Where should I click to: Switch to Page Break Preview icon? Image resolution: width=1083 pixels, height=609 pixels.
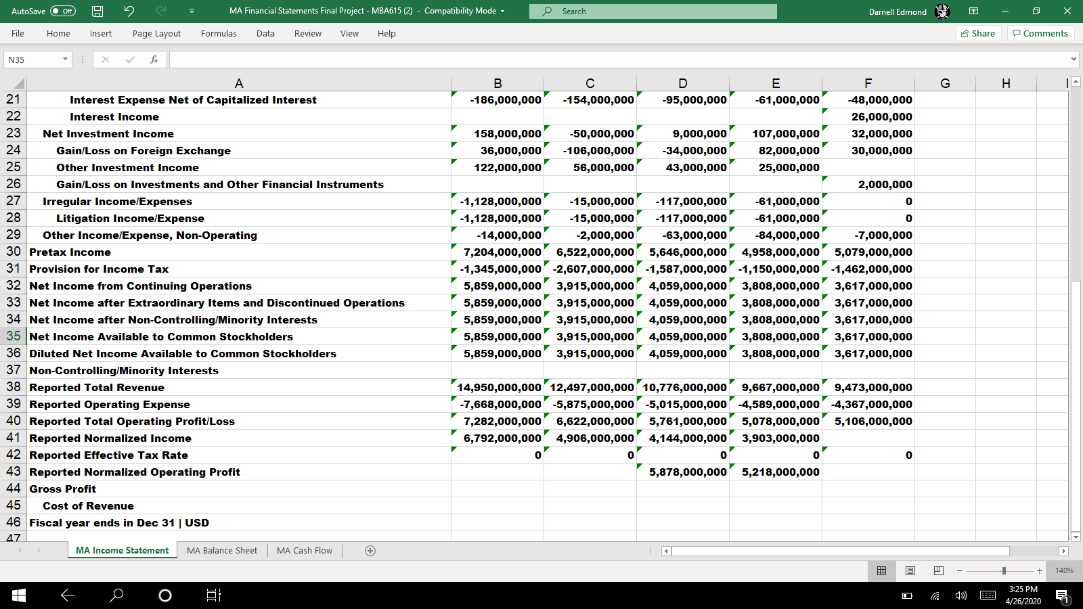pyautogui.click(x=938, y=570)
